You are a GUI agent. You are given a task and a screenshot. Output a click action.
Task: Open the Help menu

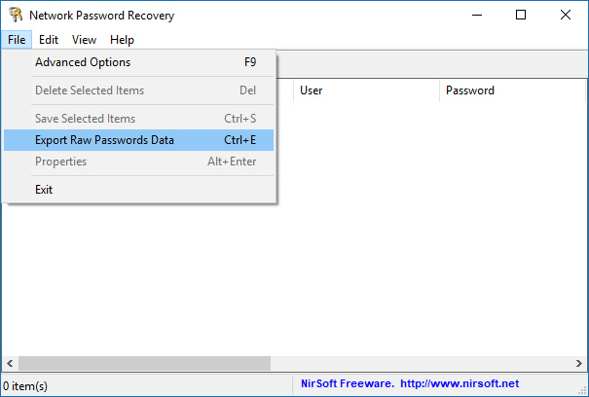pos(122,40)
